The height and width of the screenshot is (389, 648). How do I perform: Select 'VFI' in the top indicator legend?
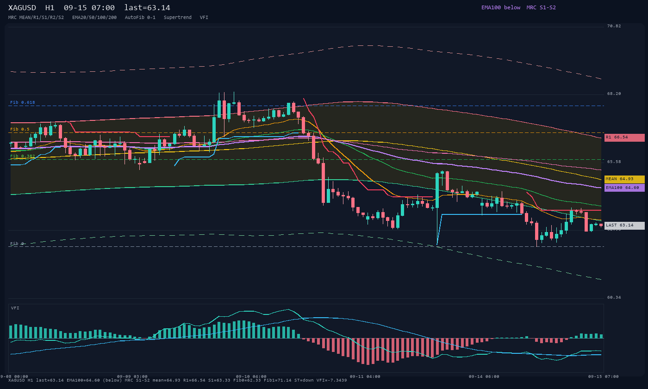click(204, 18)
